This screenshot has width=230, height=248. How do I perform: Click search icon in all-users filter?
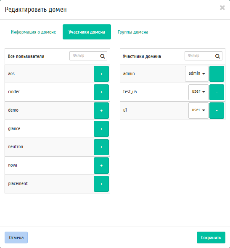click(103, 56)
